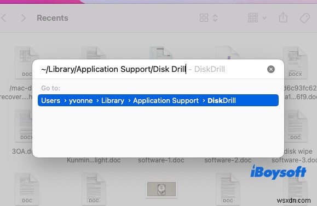317x206 pixels.
Task: Open the view switcher up-down arrows
Action: point(215,18)
